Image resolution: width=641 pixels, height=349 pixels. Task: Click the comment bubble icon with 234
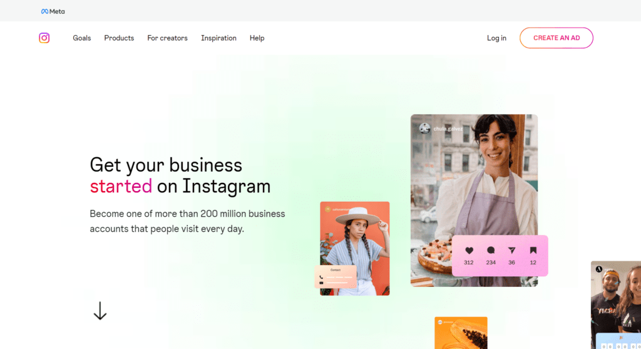(491, 251)
